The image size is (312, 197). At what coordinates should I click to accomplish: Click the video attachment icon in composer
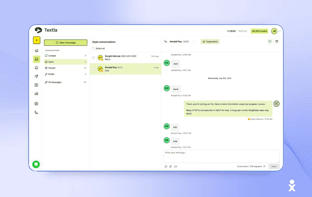175,166
